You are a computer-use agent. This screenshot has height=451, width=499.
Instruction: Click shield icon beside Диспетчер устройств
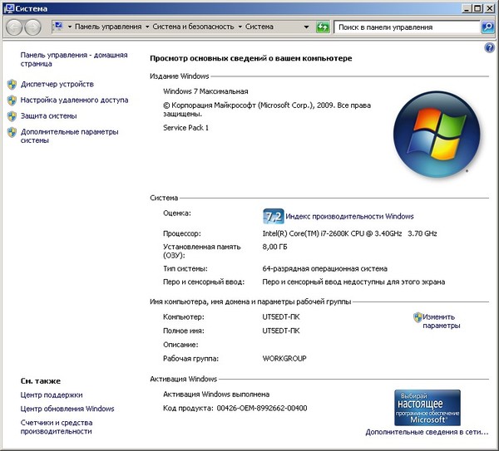(12, 85)
